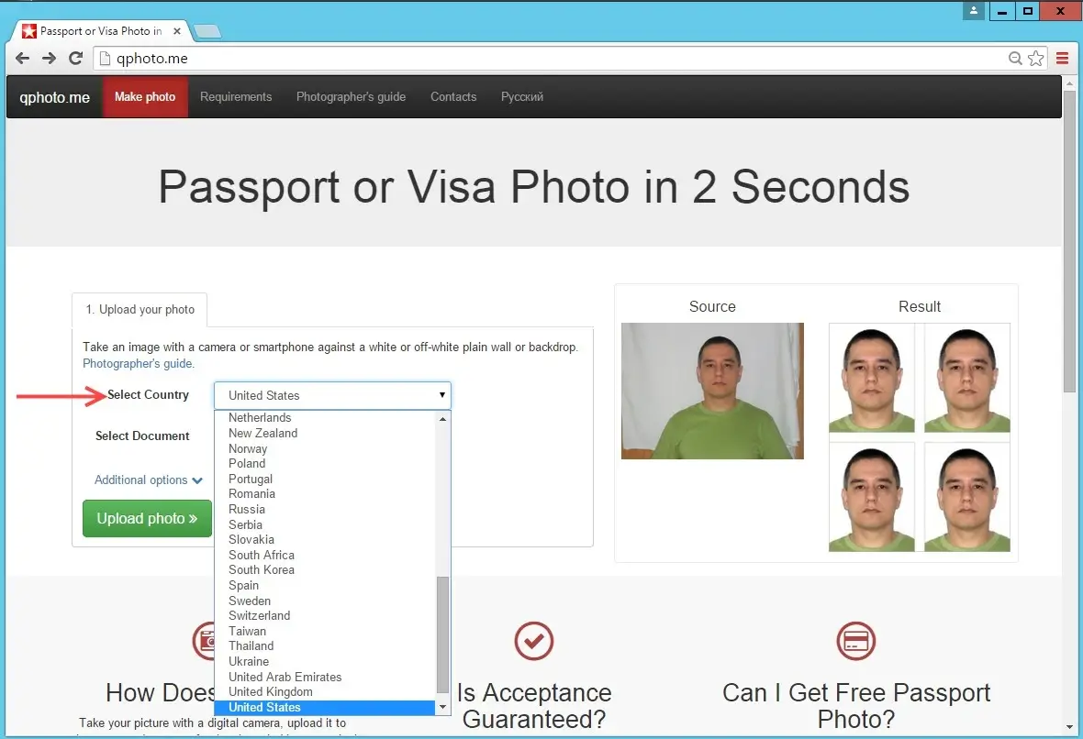Expand Additional options
The width and height of the screenshot is (1083, 739).
click(x=148, y=480)
